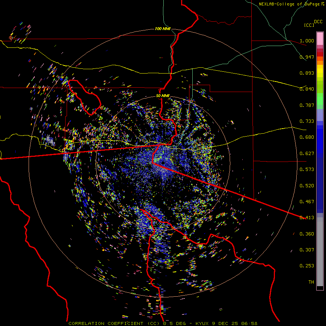Click the pink top segment of the color bar

320,39
